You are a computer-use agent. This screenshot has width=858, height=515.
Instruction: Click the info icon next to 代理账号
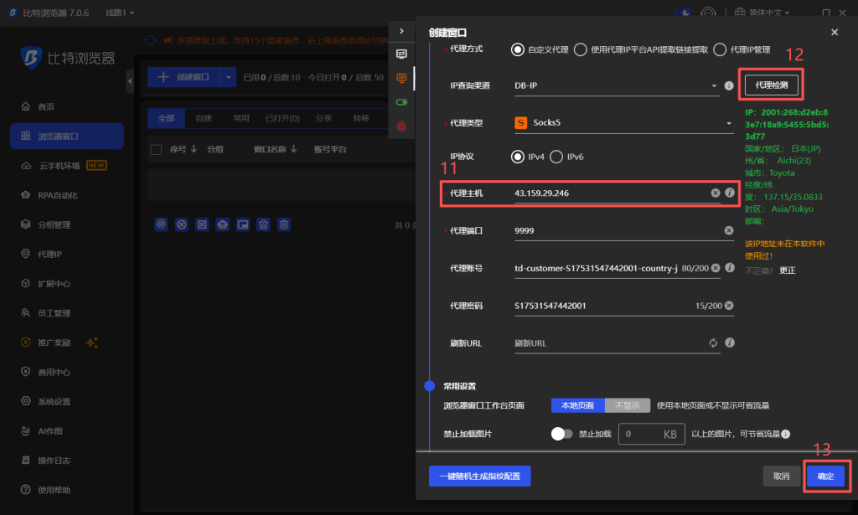point(729,268)
